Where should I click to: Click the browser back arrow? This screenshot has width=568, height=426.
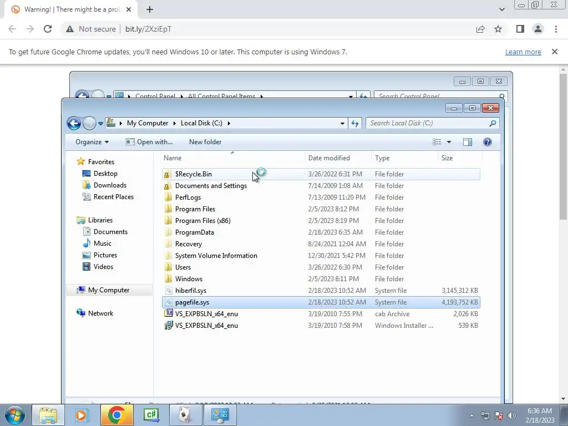pos(12,29)
